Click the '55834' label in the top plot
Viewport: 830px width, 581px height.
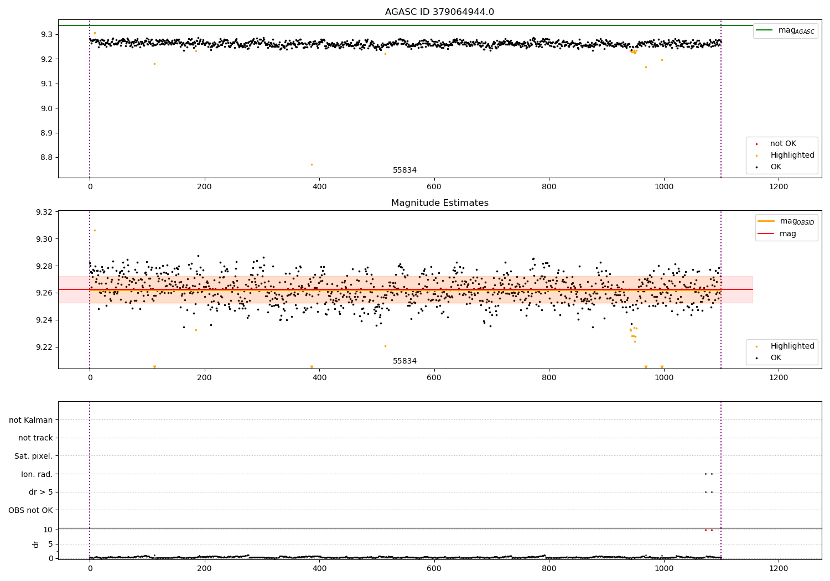[404, 170]
